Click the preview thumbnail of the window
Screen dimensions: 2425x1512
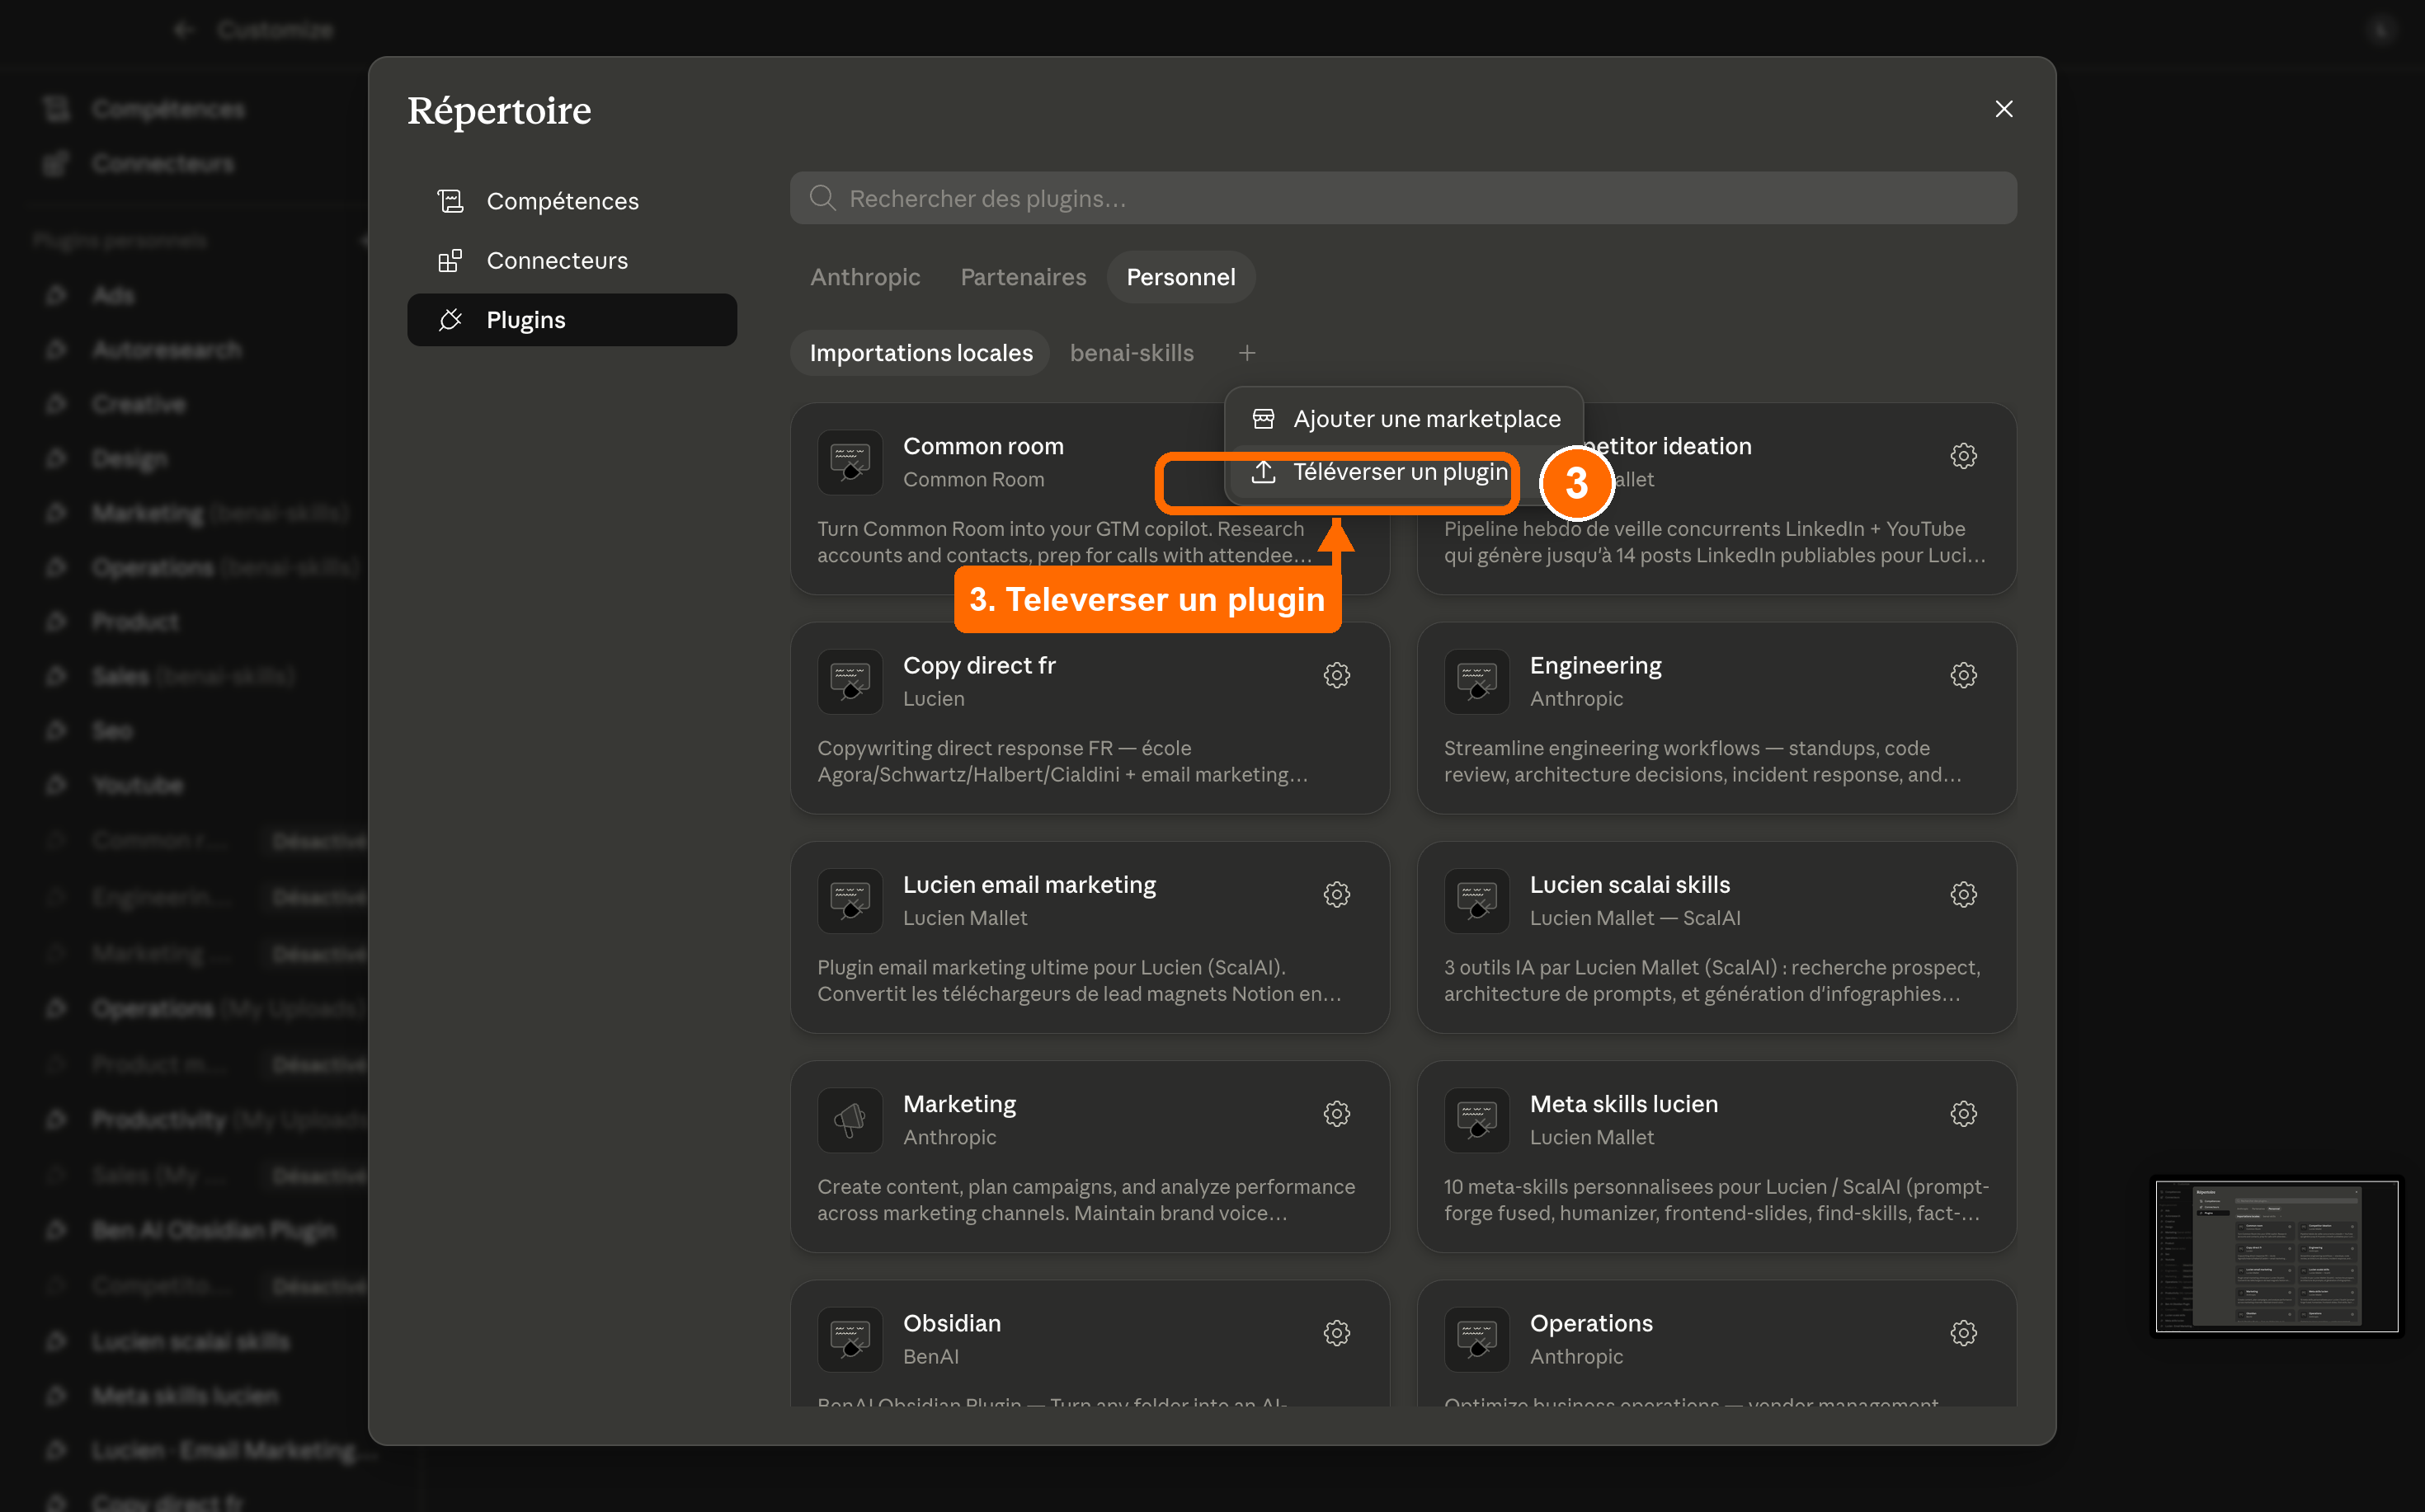(x=2276, y=1256)
